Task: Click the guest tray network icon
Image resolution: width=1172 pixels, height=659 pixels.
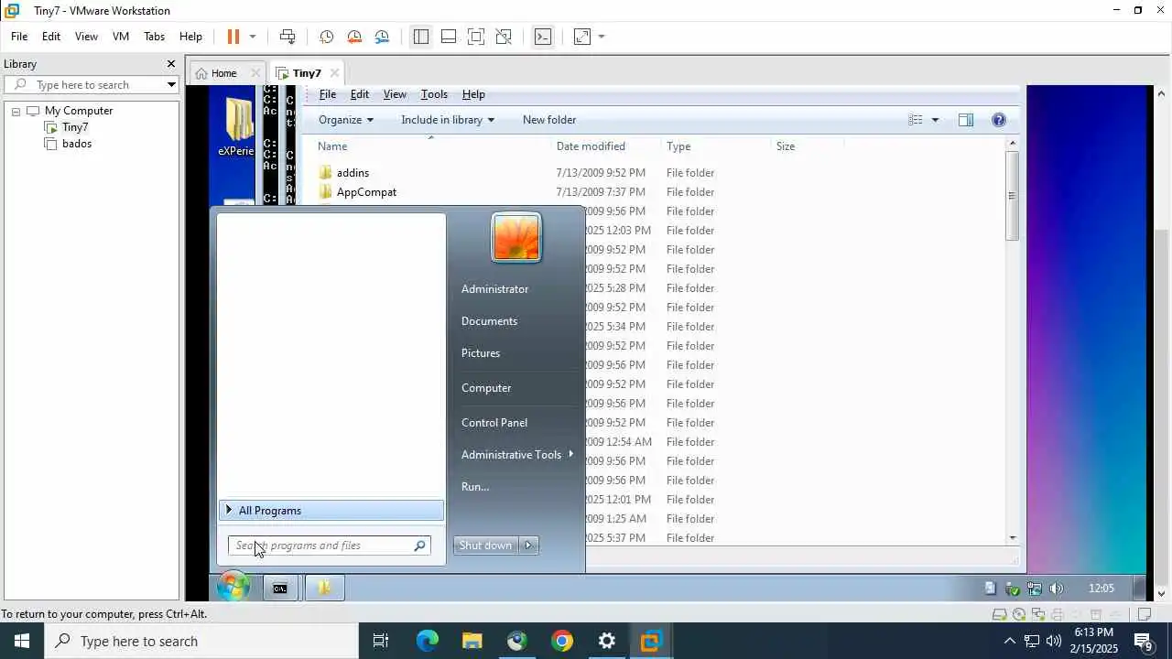Action: [x=1035, y=589]
